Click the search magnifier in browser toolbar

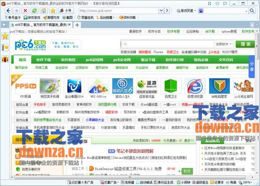tap(252, 11)
